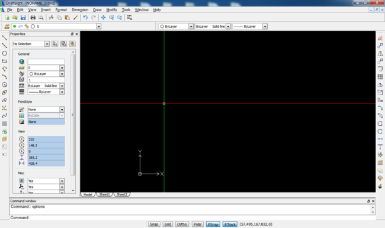Screen dimensions: 385x228
Task: Open the Layers Manager icon
Action: [x=7, y=26]
